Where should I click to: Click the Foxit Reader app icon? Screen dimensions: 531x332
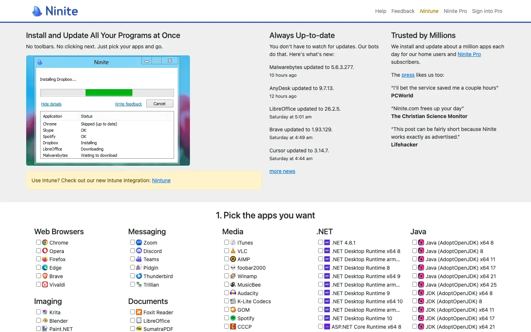[139, 312]
